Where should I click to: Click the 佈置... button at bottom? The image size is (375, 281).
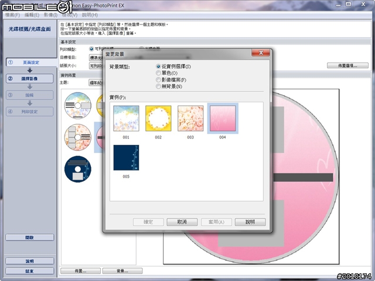click(81, 271)
